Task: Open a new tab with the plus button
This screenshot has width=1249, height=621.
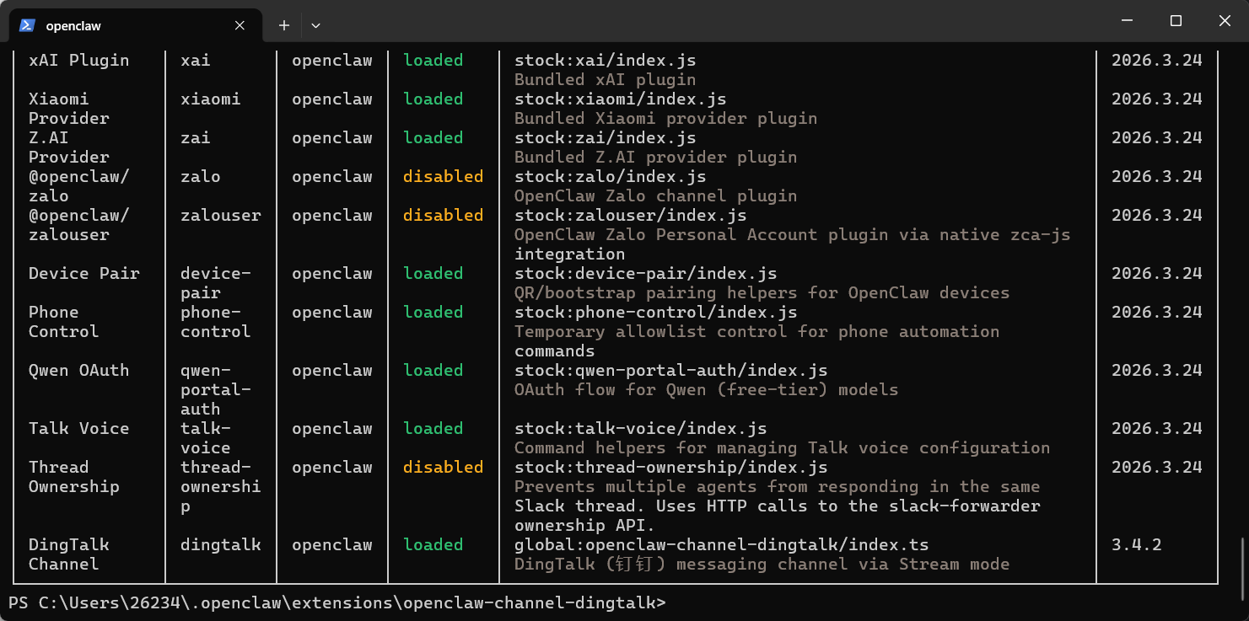Action: point(284,25)
